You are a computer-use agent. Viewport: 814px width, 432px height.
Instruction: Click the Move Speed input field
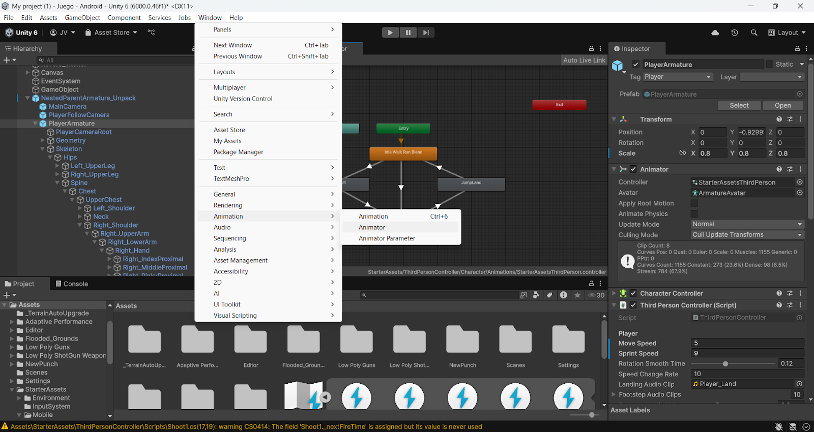tap(747, 343)
